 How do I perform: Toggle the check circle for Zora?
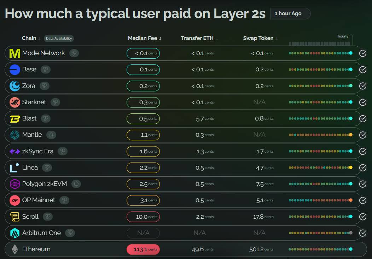tap(363, 86)
